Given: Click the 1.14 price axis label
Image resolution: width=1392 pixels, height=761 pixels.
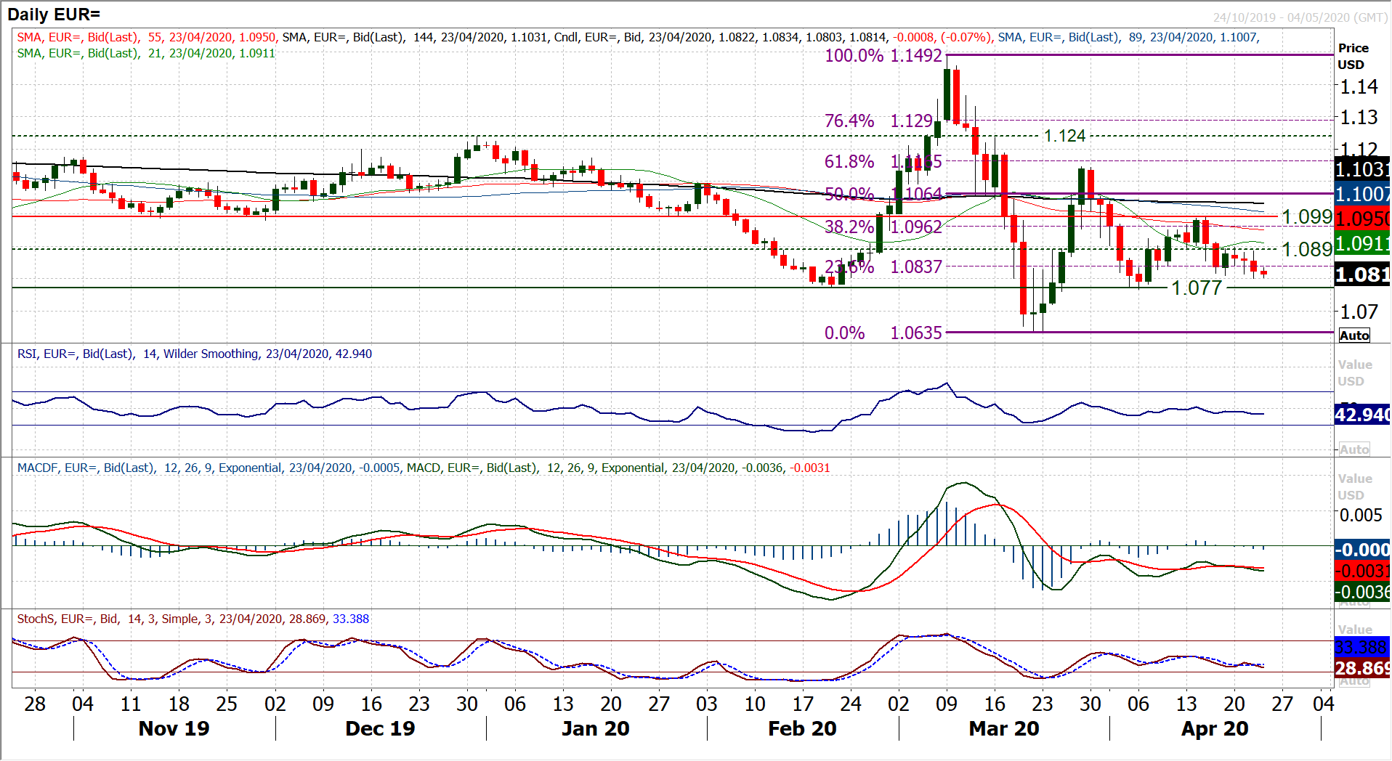Looking at the screenshot, I should [1359, 86].
